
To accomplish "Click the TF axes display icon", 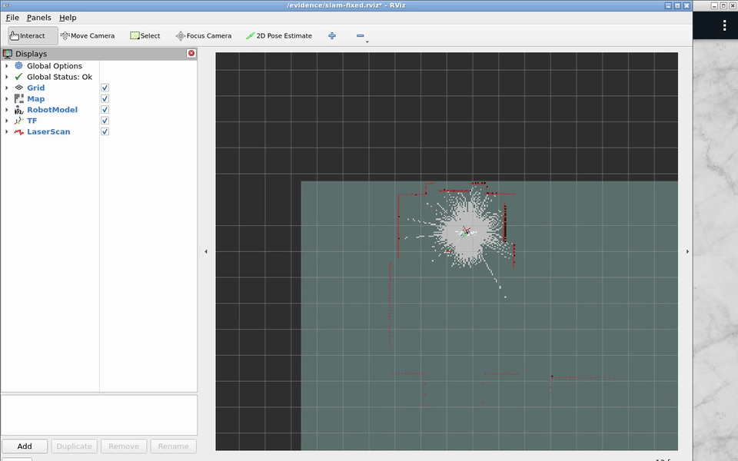I will click(18, 121).
